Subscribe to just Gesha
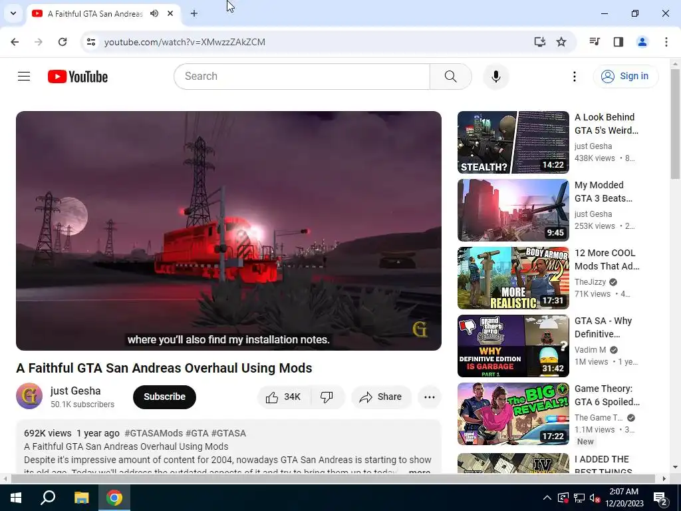Image resolution: width=681 pixels, height=511 pixels. [x=165, y=397]
